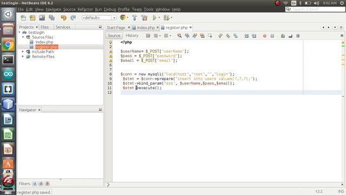Screen dimensions: 346x195
Task: Build the project with the hammer icon
Action: point(135,18)
